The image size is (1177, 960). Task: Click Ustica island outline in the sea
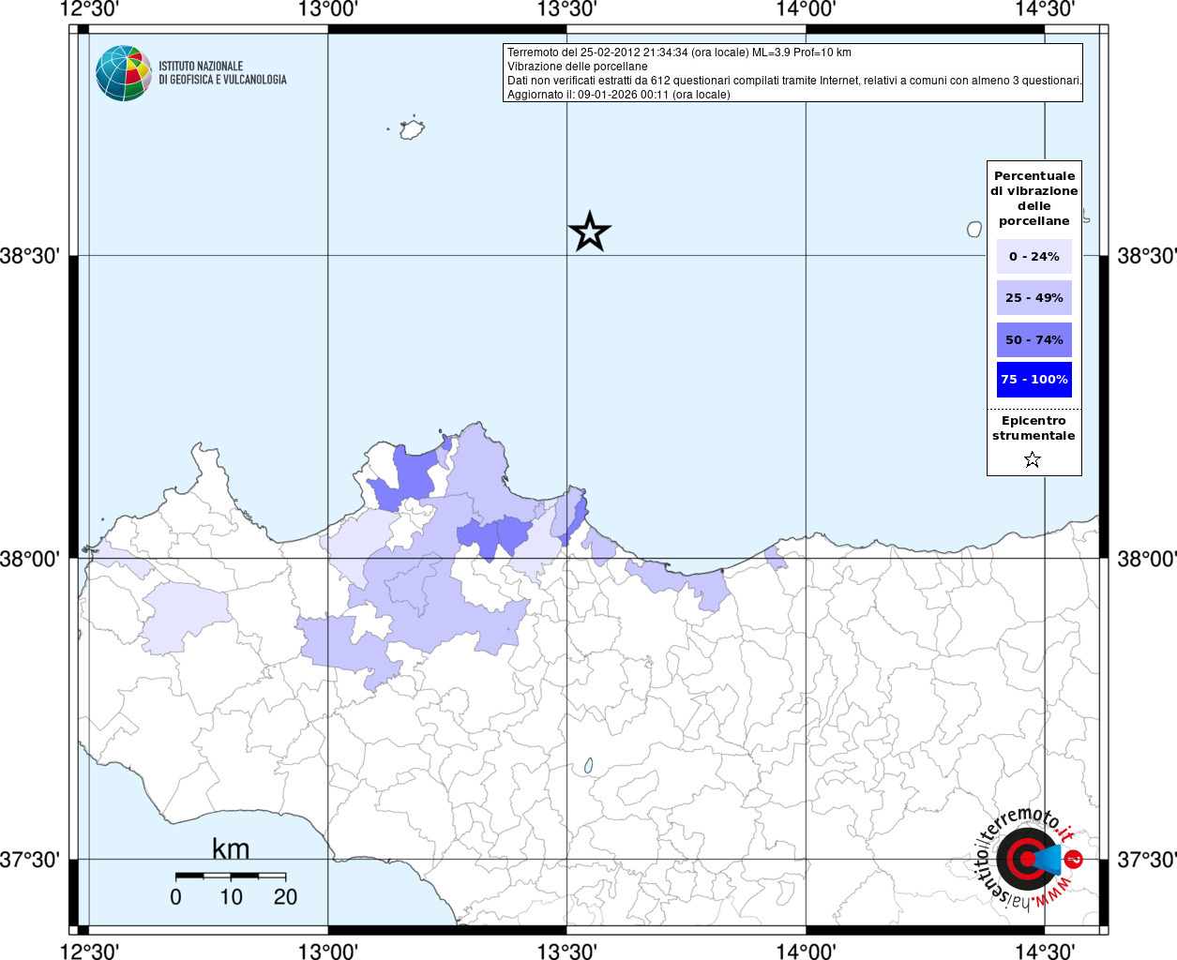click(412, 129)
